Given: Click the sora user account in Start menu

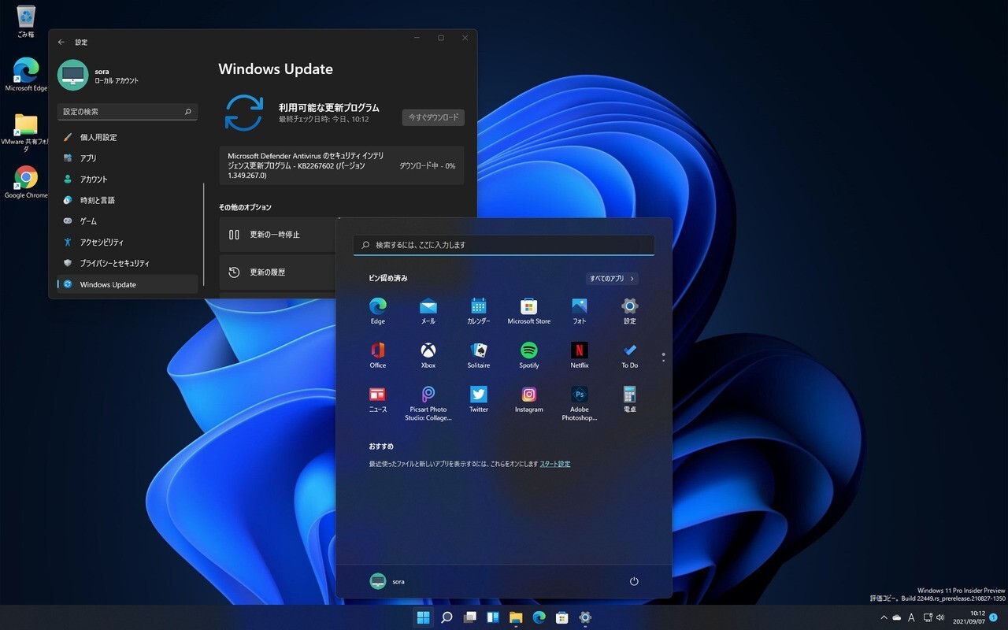Looking at the screenshot, I should click(387, 581).
